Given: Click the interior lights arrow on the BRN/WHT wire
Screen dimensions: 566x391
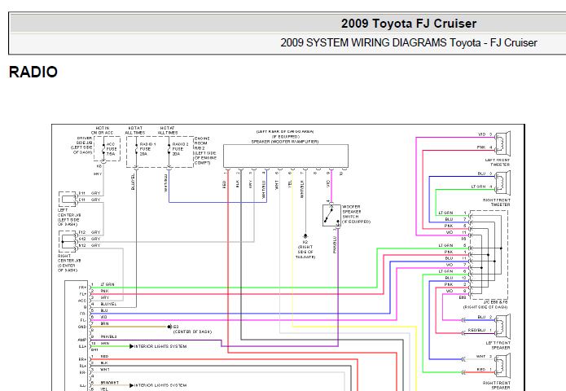Looking at the screenshot, I should [132, 385].
